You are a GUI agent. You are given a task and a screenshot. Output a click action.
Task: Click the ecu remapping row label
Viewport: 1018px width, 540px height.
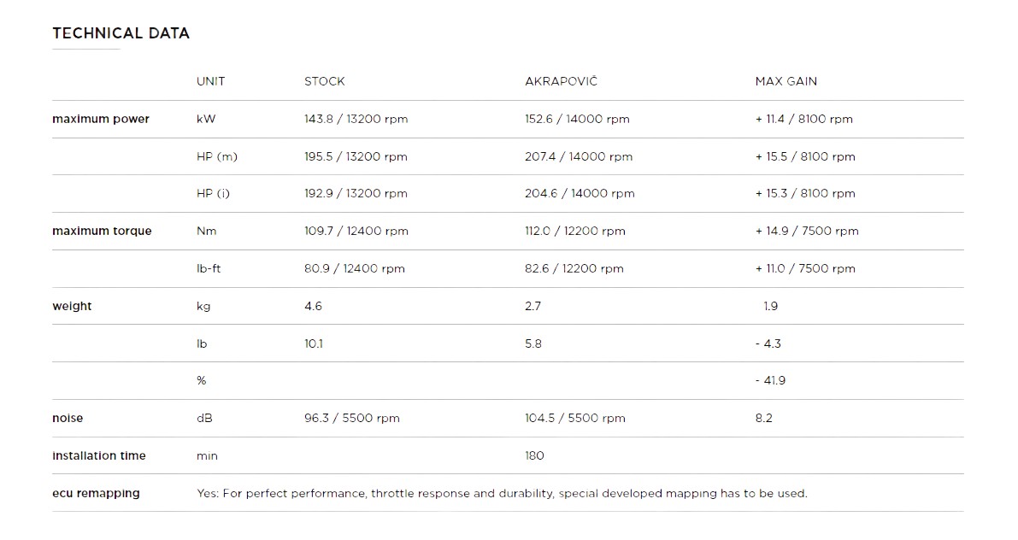click(x=96, y=493)
